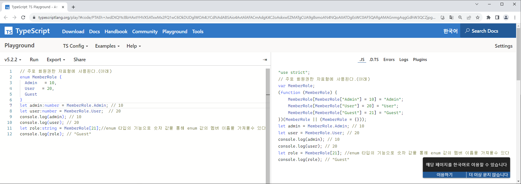Switch to the .JS output tab

pos(362,60)
